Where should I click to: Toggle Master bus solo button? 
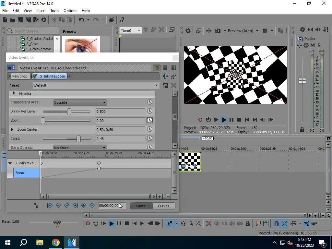tap(319, 45)
